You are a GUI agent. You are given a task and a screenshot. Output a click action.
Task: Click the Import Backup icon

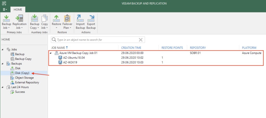click(x=80, y=18)
